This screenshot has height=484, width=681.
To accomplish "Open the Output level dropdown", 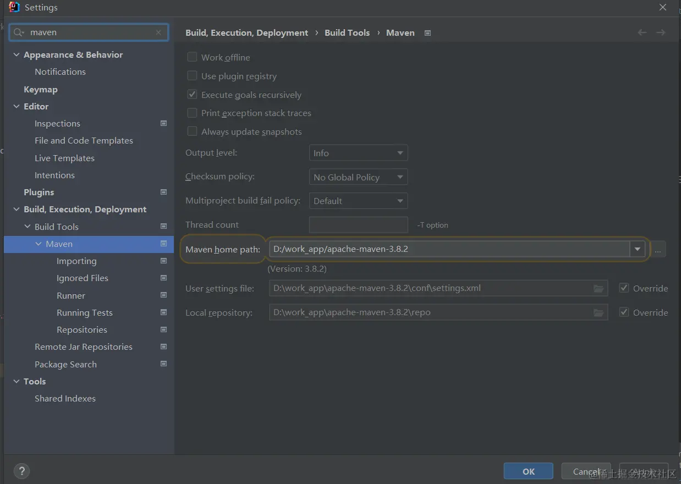I will (358, 153).
